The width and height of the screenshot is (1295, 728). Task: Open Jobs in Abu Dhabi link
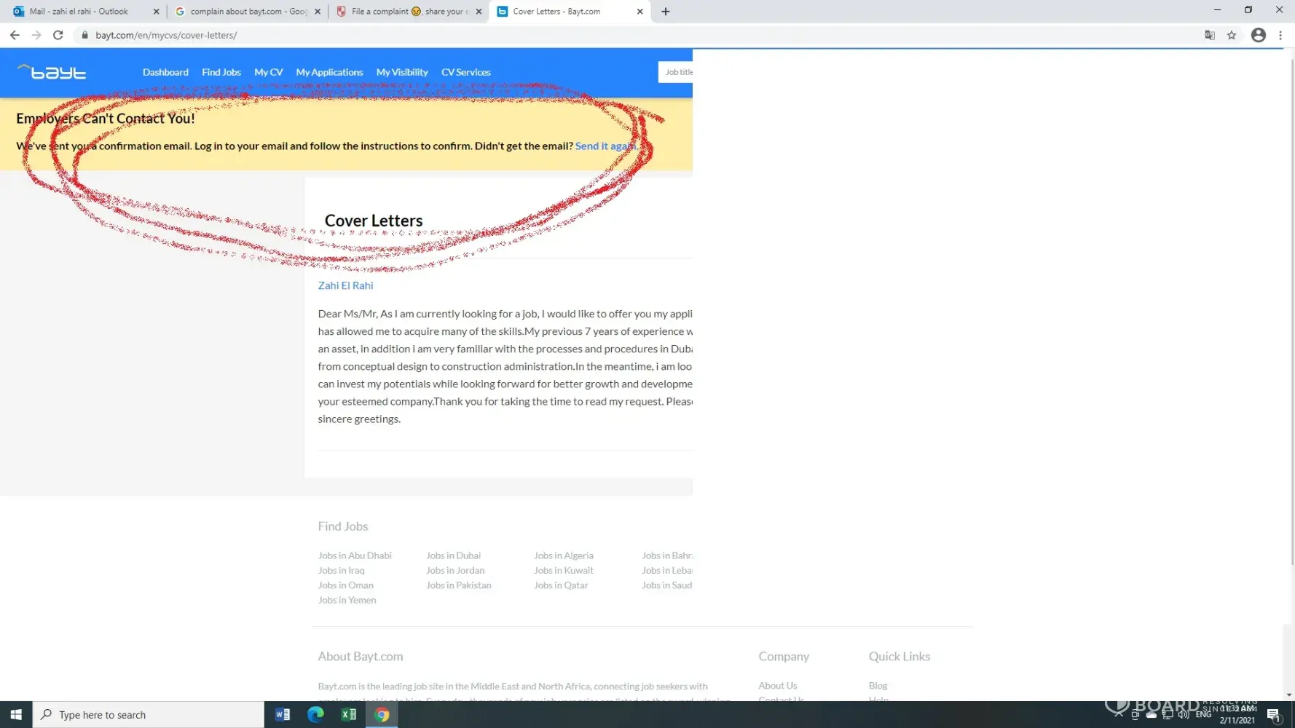pyautogui.click(x=355, y=555)
